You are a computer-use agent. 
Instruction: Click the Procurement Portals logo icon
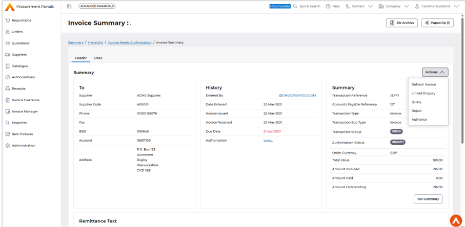10,7
